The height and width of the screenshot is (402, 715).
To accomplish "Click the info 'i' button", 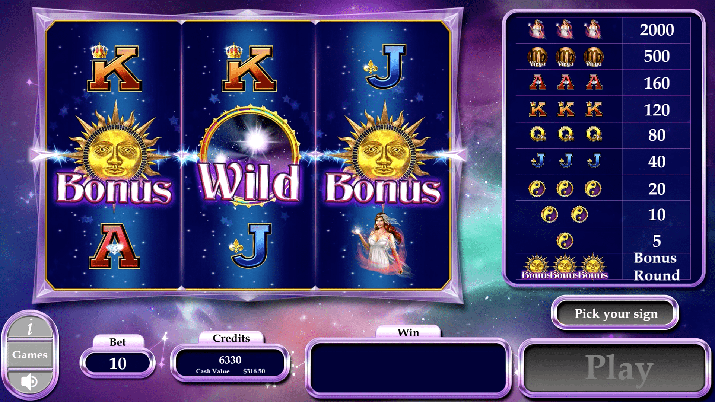I will pos(30,327).
